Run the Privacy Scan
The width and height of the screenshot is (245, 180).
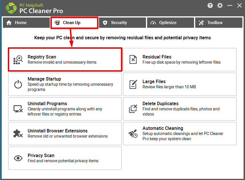coord(65,158)
